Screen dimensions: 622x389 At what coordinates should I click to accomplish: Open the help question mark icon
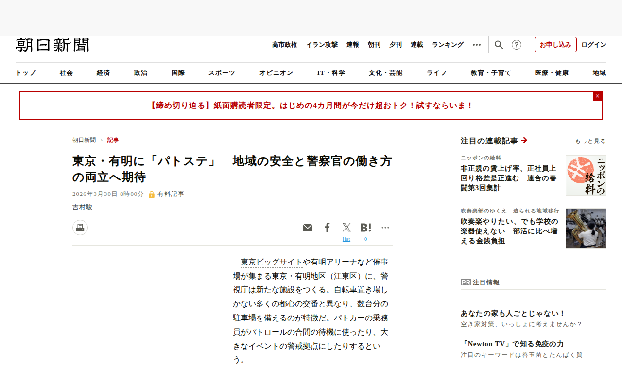click(x=517, y=45)
